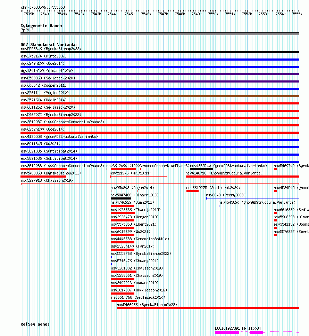Viewport: 309px width, 336px height.
Task: Open nsv3928473 (Wenger2019) variant
Action: coord(123,220)
